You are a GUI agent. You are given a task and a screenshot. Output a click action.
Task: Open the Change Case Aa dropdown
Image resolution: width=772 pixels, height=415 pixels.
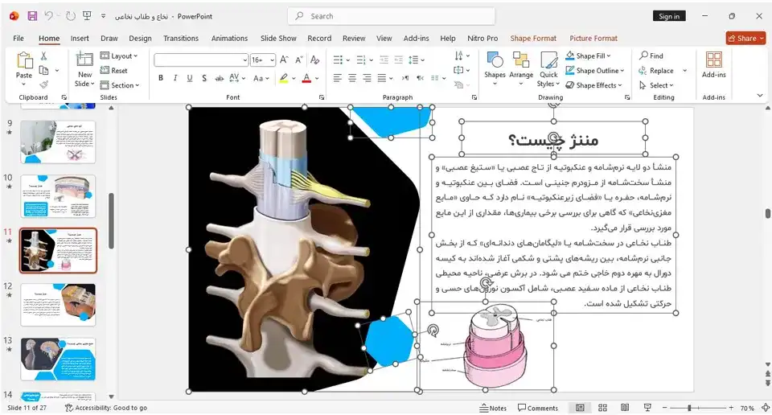[261, 78]
